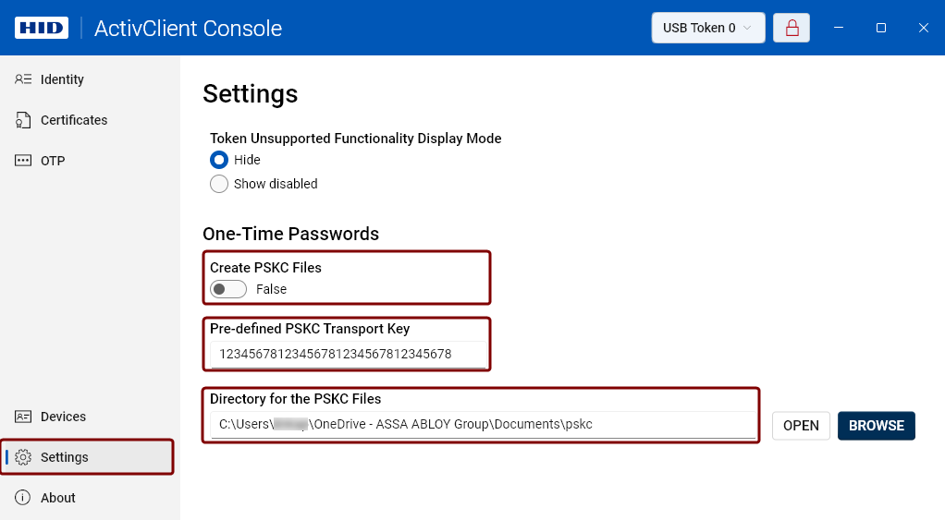Click the OTP sidebar icon

point(24,161)
